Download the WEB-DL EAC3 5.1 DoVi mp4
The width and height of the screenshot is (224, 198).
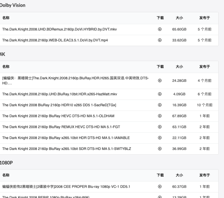160,40
